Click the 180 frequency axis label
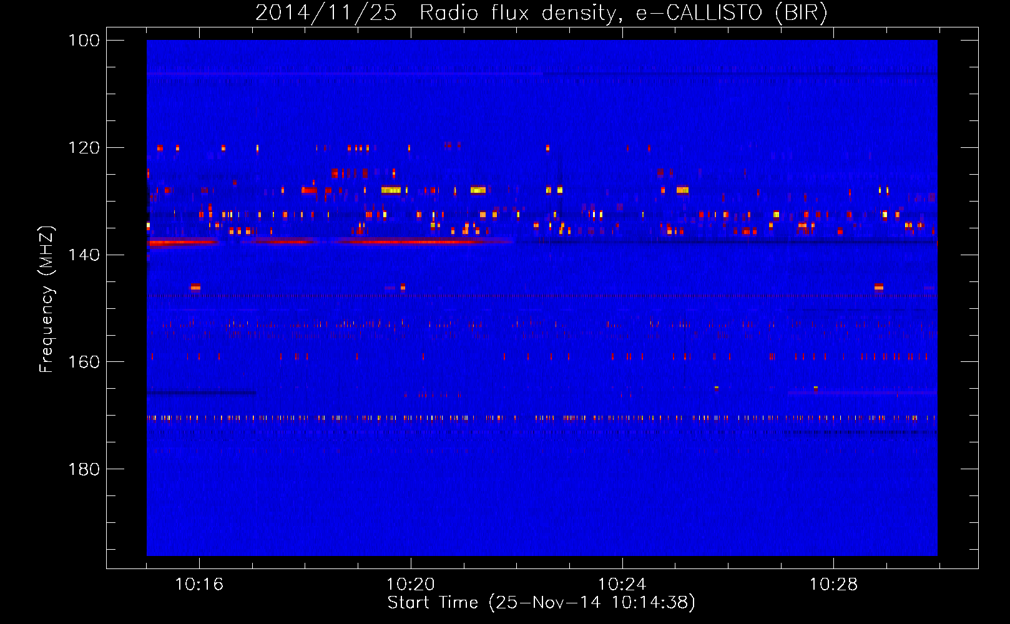1010x624 pixels. [84, 469]
